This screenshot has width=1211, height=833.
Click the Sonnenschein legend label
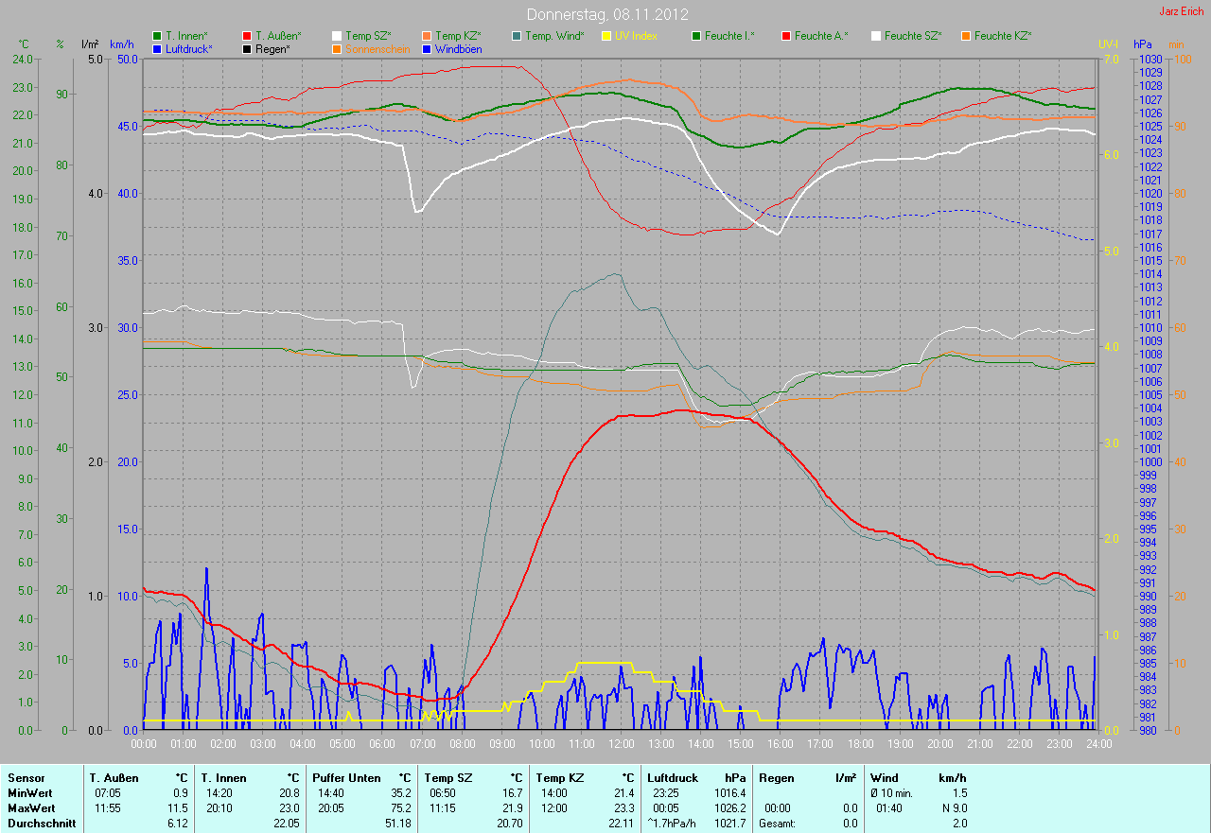click(377, 48)
